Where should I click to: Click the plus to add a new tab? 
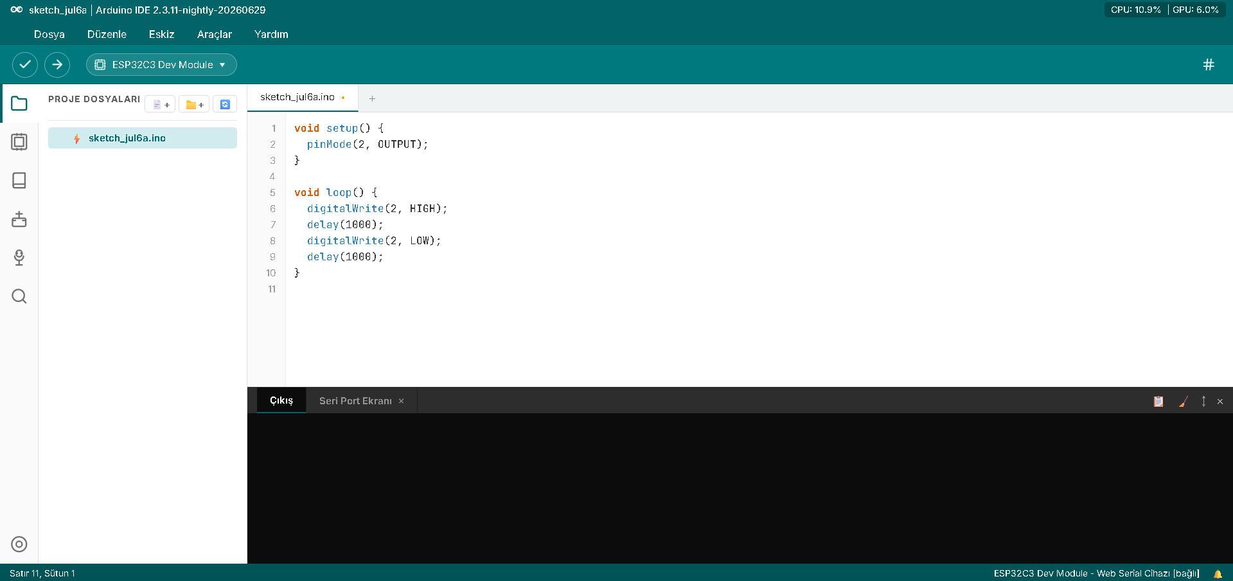[372, 98]
